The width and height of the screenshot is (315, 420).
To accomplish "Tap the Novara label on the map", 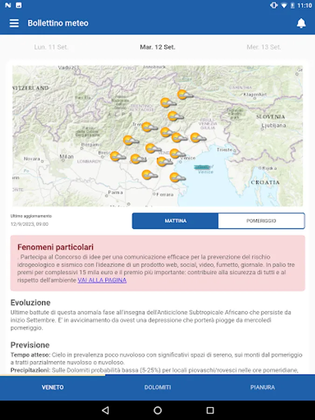I will (x=32, y=159).
